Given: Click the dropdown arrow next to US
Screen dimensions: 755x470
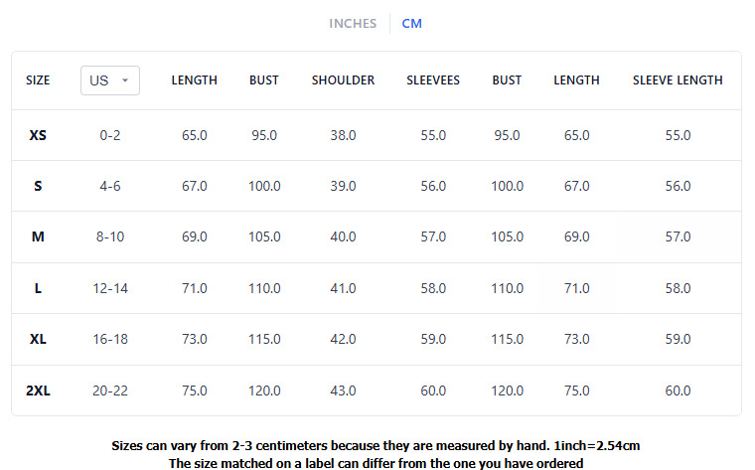Looking at the screenshot, I should point(125,80).
